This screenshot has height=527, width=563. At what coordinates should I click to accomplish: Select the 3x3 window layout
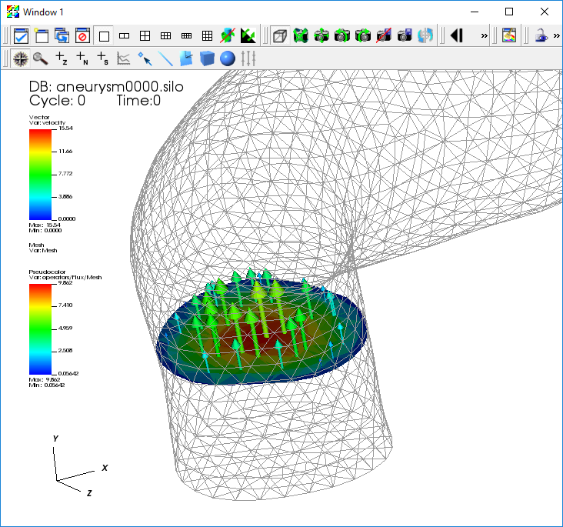tap(207, 36)
